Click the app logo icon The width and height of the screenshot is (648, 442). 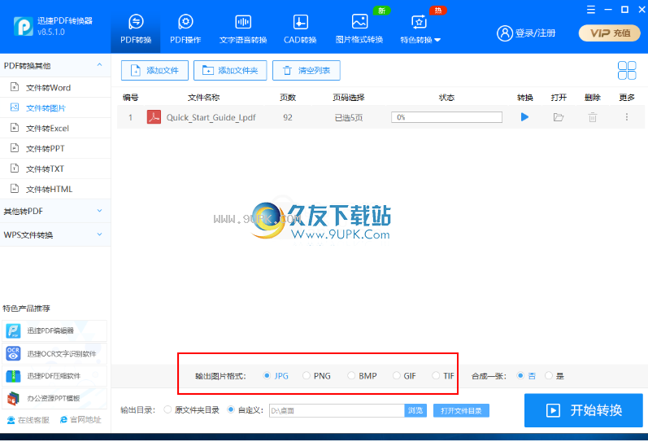[23, 27]
